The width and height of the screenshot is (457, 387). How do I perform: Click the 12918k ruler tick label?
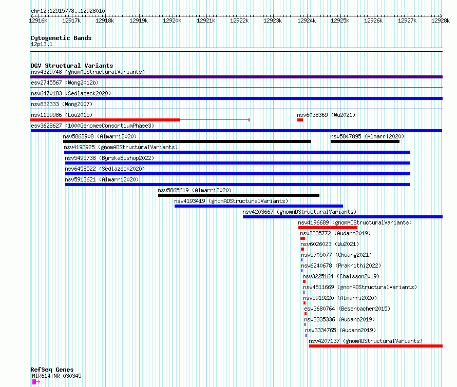pos(105,21)
